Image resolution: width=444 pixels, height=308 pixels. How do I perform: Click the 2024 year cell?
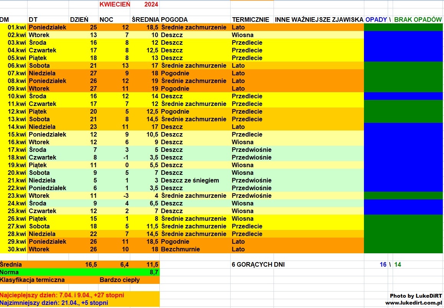point(151,5)
